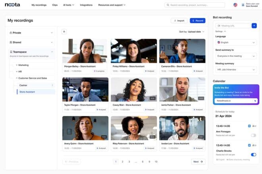Expand the Private recordings section
262x174 pixels.
(x=31, y=33)
